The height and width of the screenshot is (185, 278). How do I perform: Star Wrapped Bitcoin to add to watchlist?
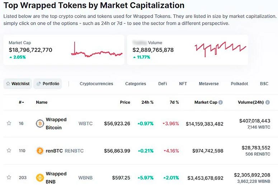click(x=9, y=123)
